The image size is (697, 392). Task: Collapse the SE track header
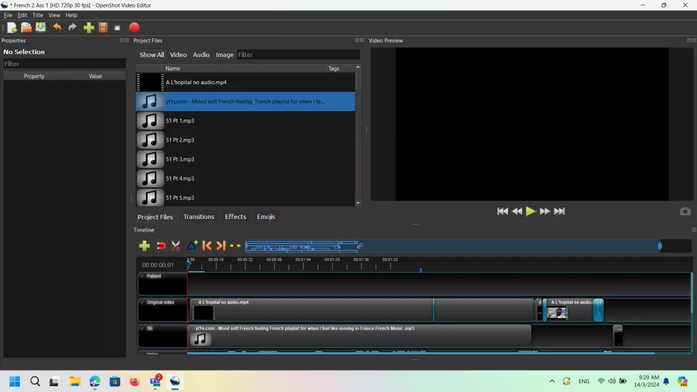point(143,328)
